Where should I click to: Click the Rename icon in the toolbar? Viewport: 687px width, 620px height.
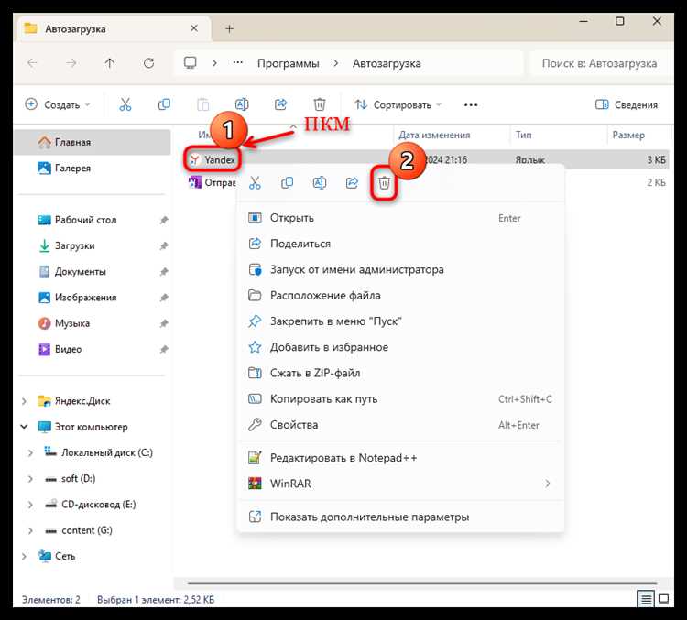click(242, 104)
